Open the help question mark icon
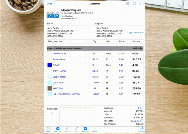188x134 pixels. point(142,4)
